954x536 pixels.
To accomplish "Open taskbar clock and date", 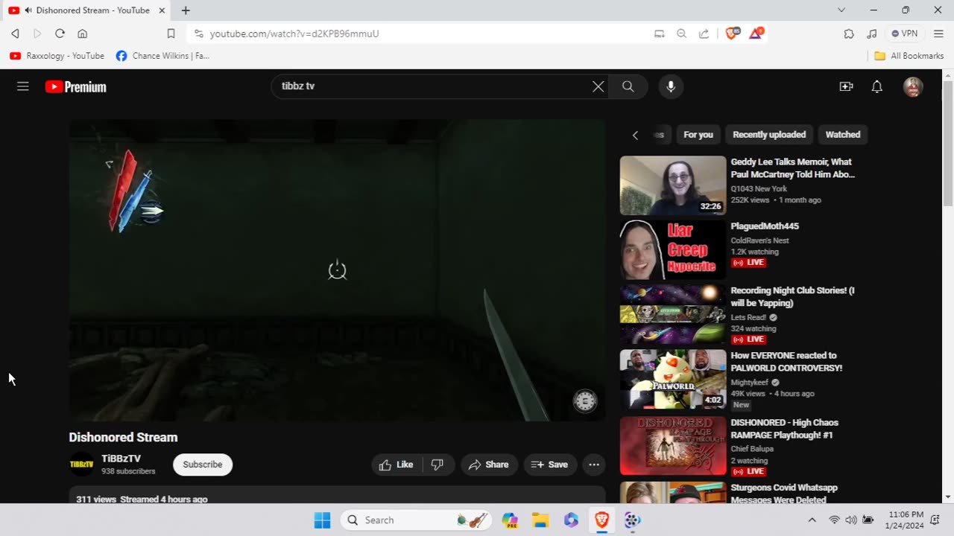I will coord(906,520).
